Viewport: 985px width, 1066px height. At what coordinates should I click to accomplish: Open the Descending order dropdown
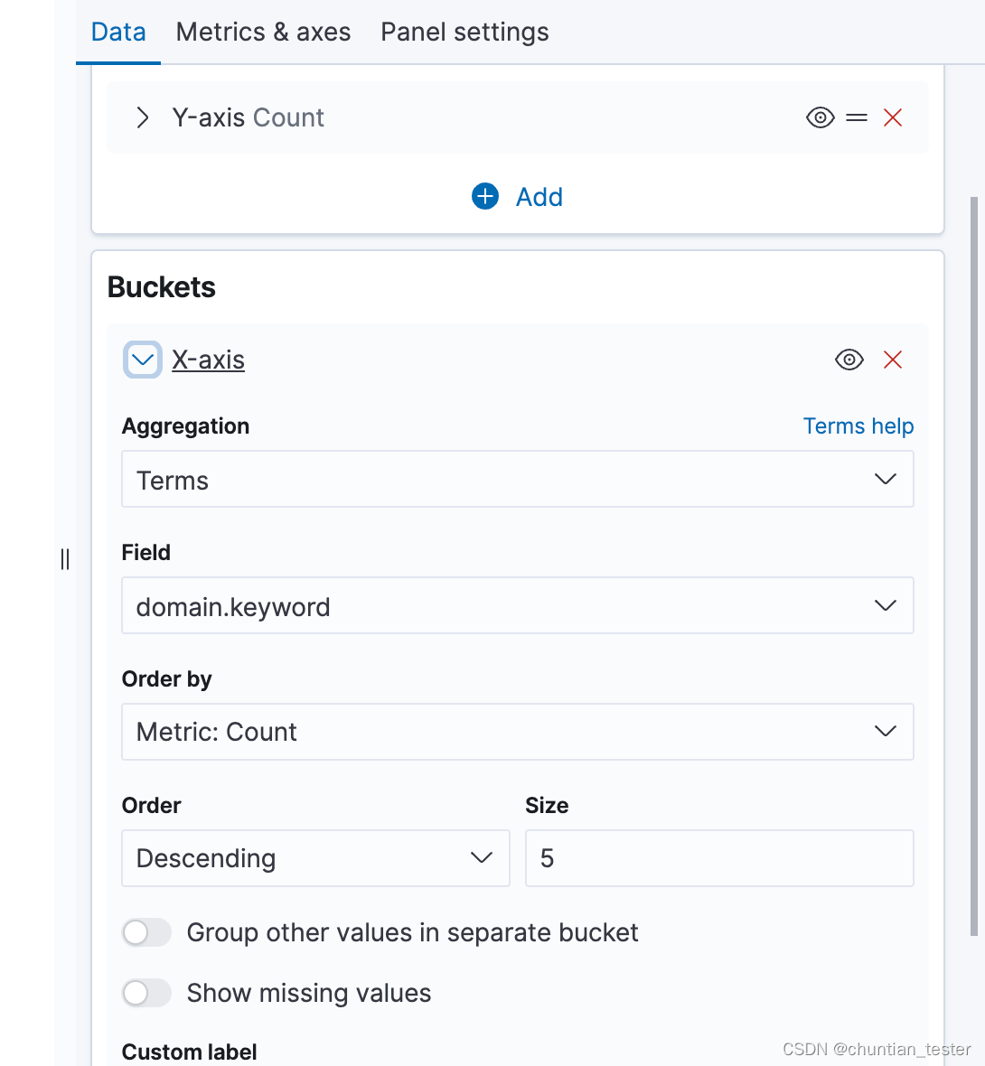point(315,858)
